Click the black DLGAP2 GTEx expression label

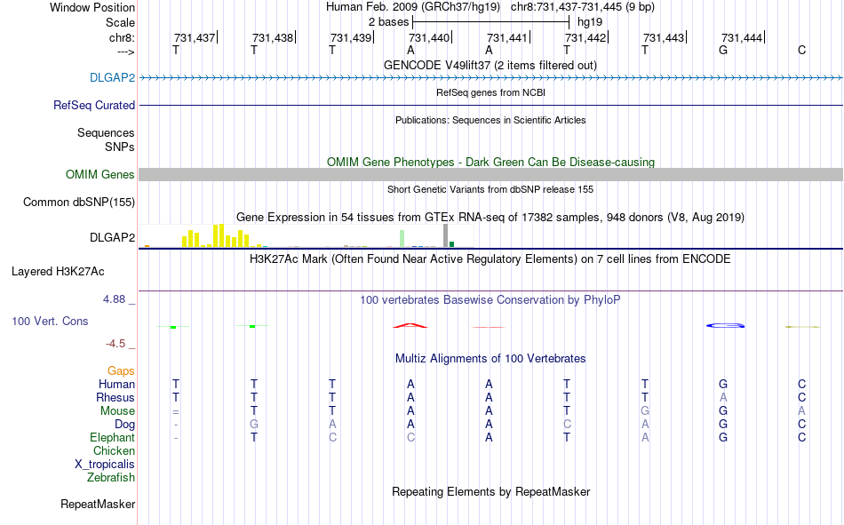click(x=112, y=237)
